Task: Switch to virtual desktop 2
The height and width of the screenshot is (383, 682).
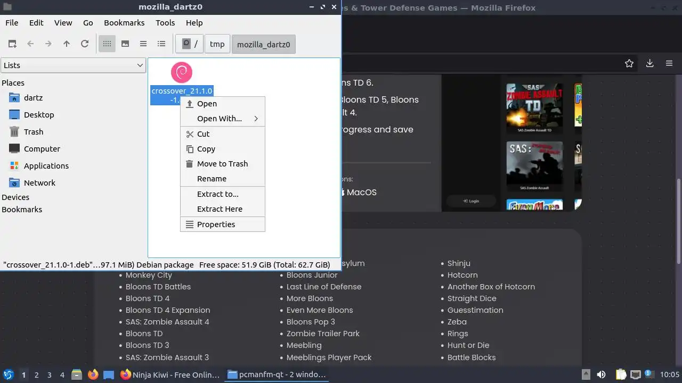Action: click(x=37, y=375)
